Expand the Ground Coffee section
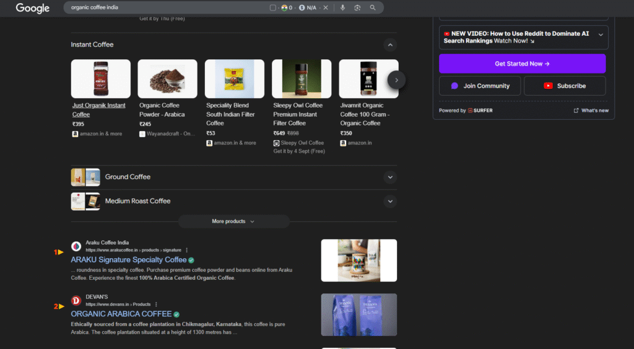634x349 pixels. pyautogui.click(x=390, y=177)
